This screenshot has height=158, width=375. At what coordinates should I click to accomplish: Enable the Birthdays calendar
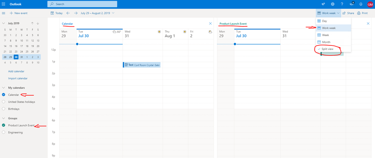[3, 109]
